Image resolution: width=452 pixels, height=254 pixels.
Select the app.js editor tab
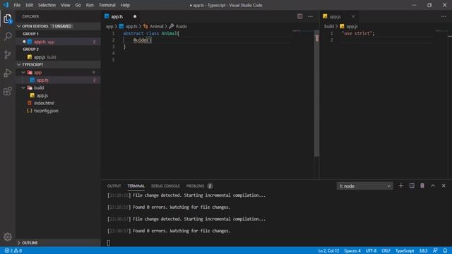[339, 16]
